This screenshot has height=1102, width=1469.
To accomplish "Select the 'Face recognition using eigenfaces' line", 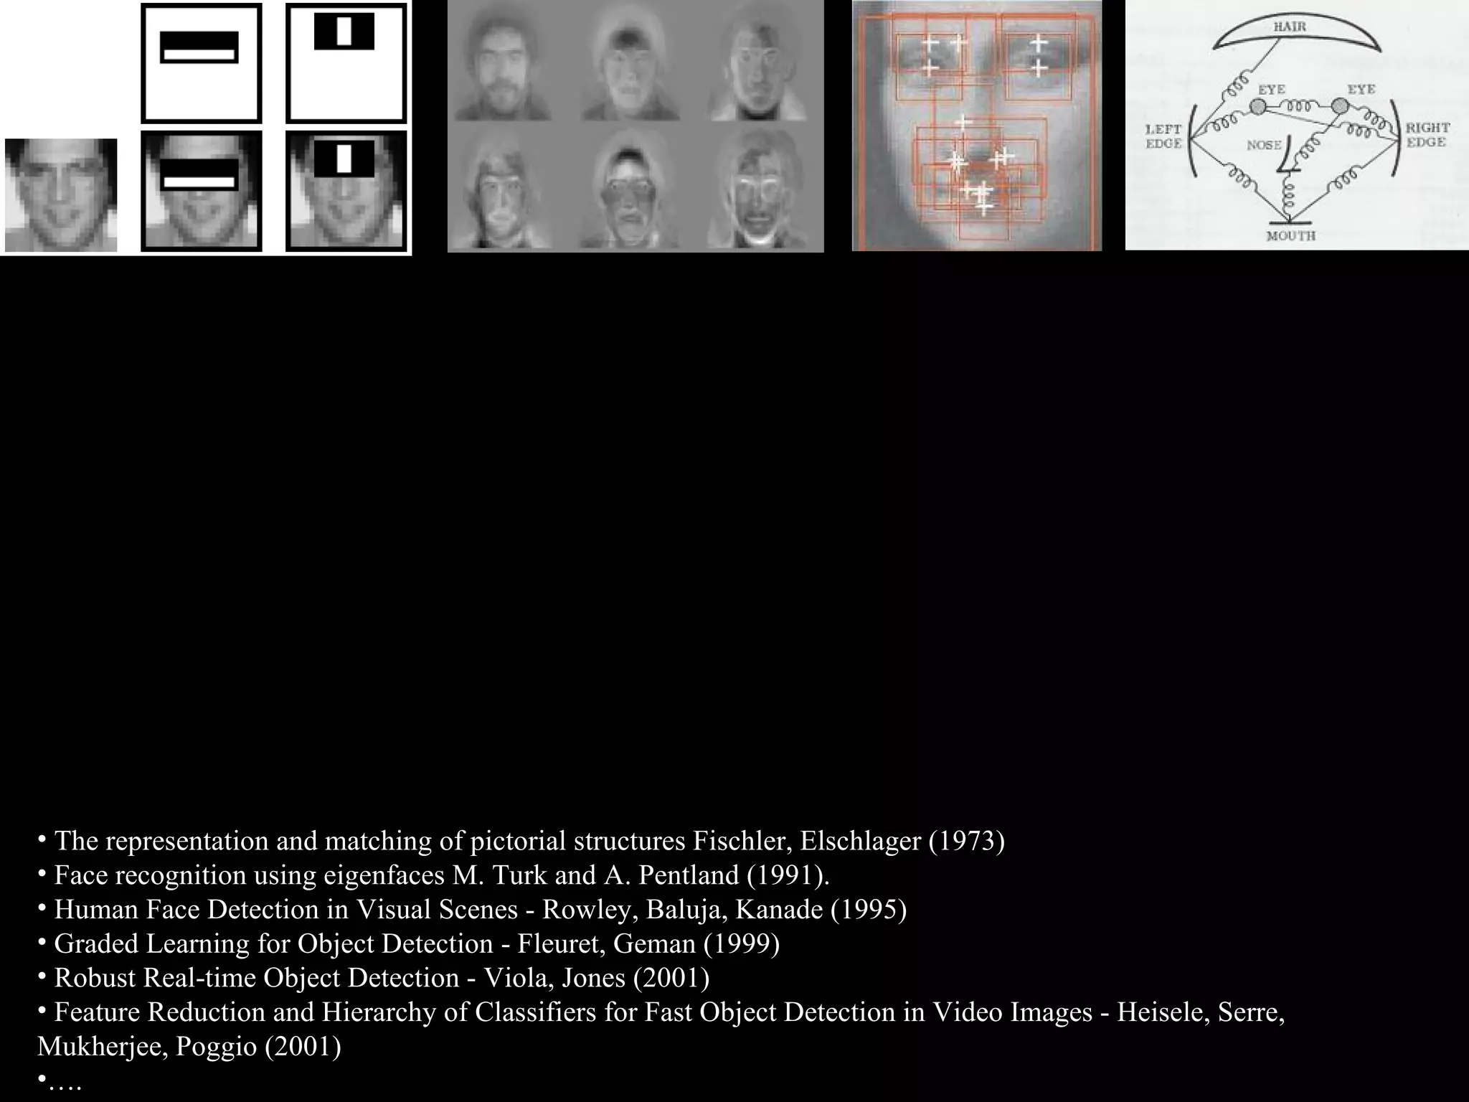I will (434, 875).
